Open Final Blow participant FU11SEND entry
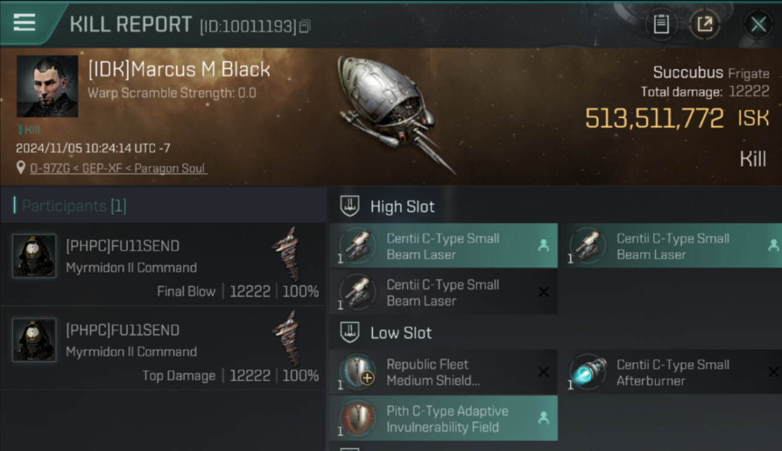Screen dimensions: 782x451 pyautogui.click(x=162, y=265)
